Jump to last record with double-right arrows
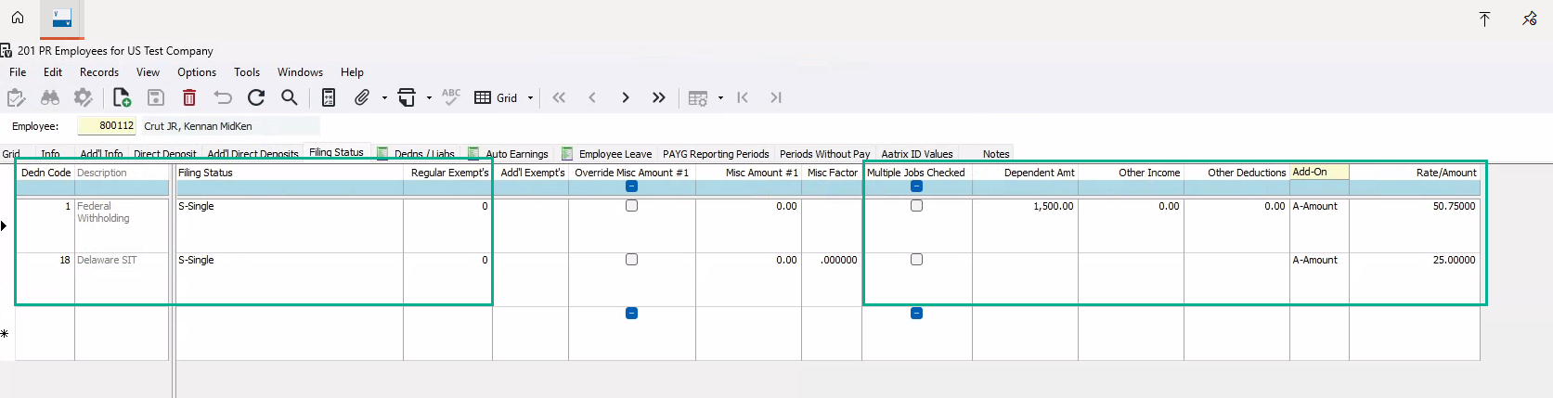 (659, 97)
